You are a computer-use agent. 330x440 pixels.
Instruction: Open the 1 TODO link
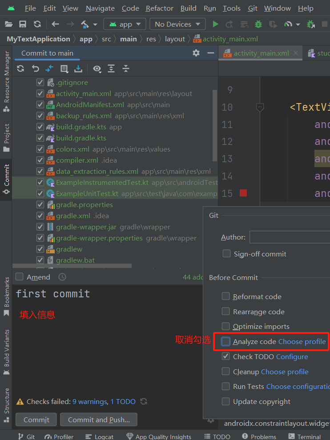(123, 402)
